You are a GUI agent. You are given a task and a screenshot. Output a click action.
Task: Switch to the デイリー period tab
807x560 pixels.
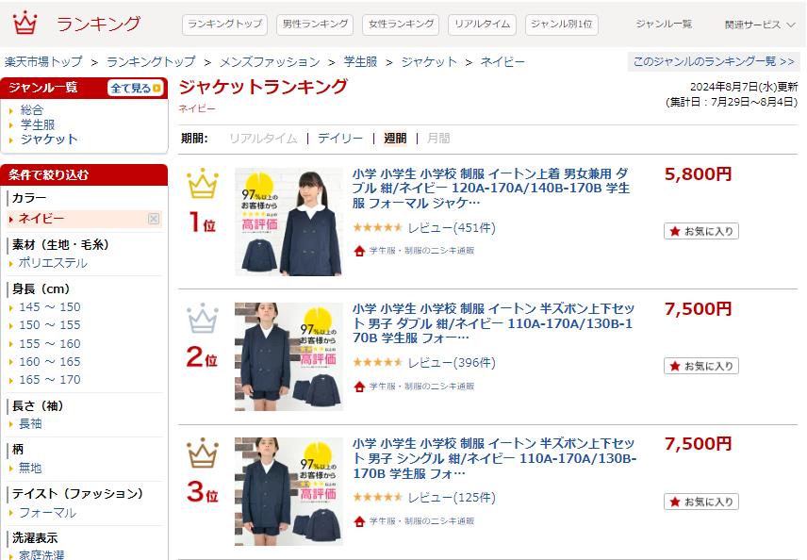point(340,138)
